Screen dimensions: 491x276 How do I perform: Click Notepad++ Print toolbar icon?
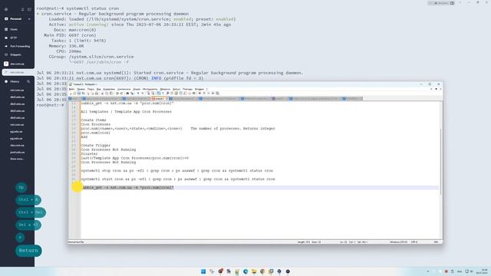tap(97, 94)
